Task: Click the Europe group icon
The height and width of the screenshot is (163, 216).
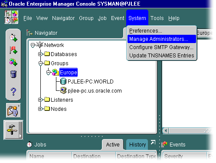Action: click(x=55, y=72)
